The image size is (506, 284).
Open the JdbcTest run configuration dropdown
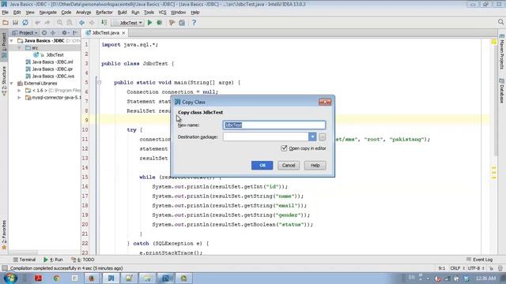(x=128, y=23)
